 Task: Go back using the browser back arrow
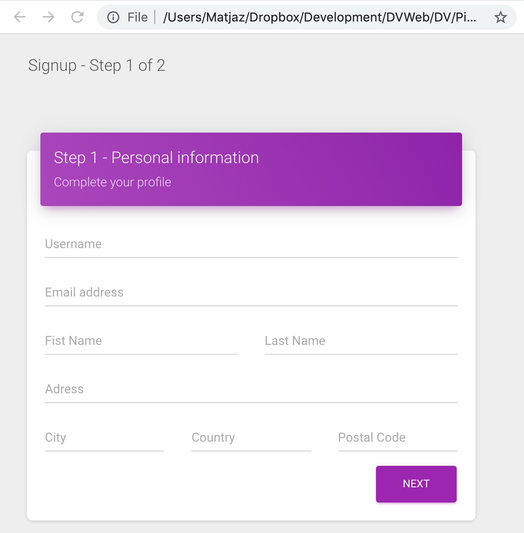click(x=20, y=17)
